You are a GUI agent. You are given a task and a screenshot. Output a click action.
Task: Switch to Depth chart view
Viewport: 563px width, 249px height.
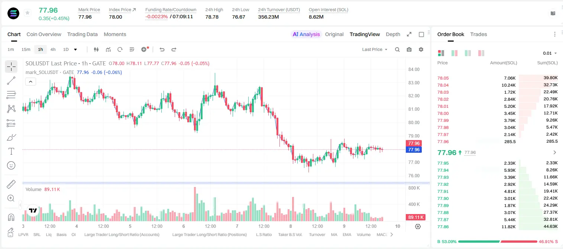tap(393, 34)
